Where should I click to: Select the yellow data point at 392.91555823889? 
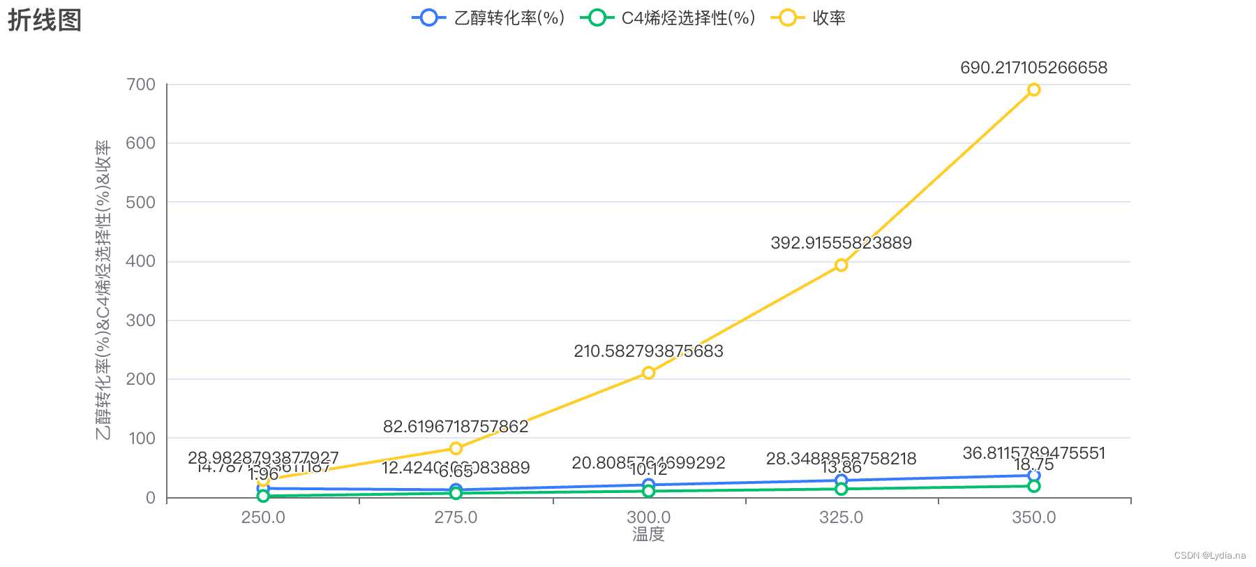[x=842, y=265]
